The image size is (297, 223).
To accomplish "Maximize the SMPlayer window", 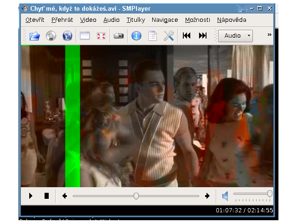I will 260,8.
